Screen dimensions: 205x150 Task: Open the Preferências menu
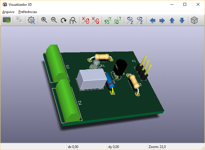[28, 12]
